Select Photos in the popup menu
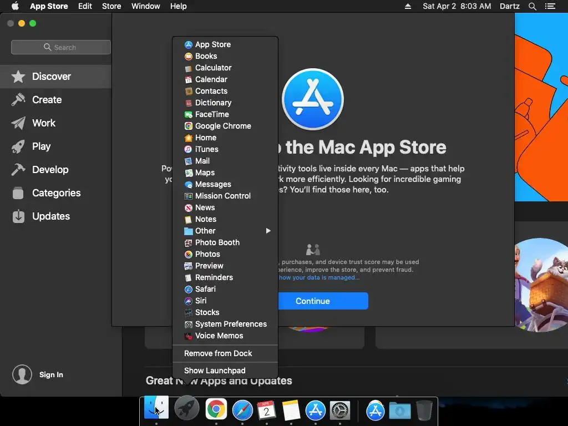This screenshot has height=426, width=568. [x=225, y=254]
